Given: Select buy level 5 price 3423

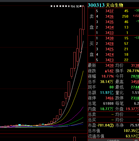Looking at the screenshot, I should [109, 60].
